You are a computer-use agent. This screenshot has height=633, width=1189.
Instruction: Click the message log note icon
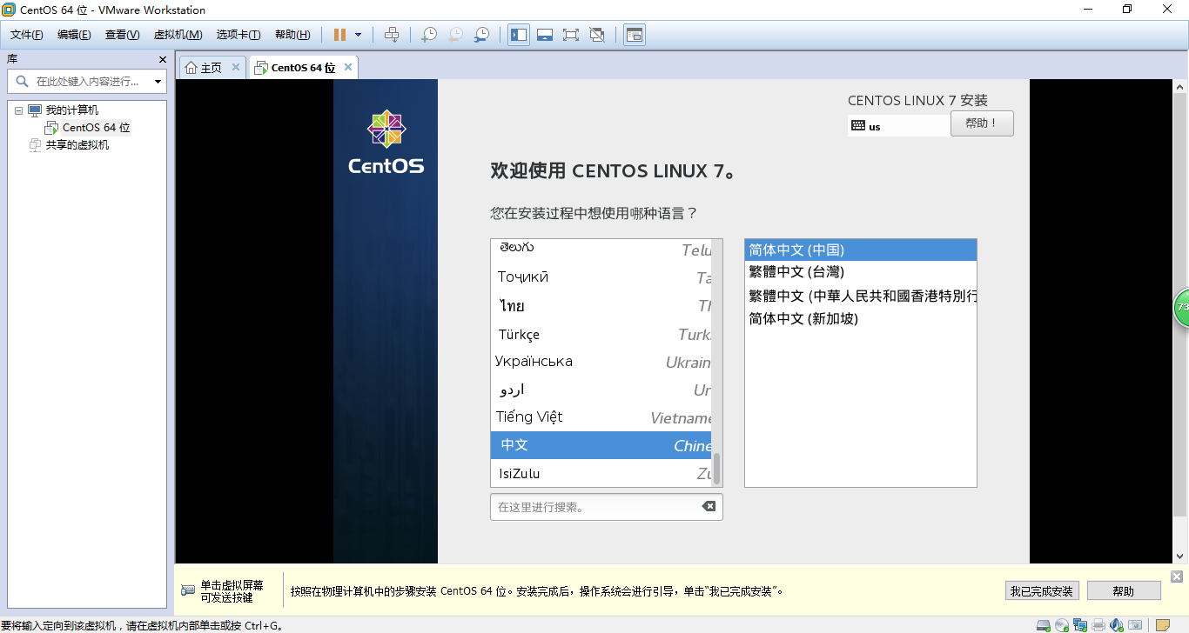[1162, 625]
